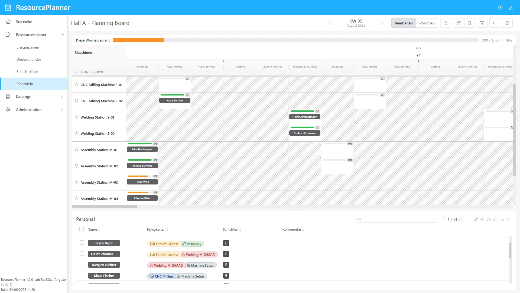Check the box for Frank Wolf
Viewport: 520px width, 293px height.
(82, 243)
